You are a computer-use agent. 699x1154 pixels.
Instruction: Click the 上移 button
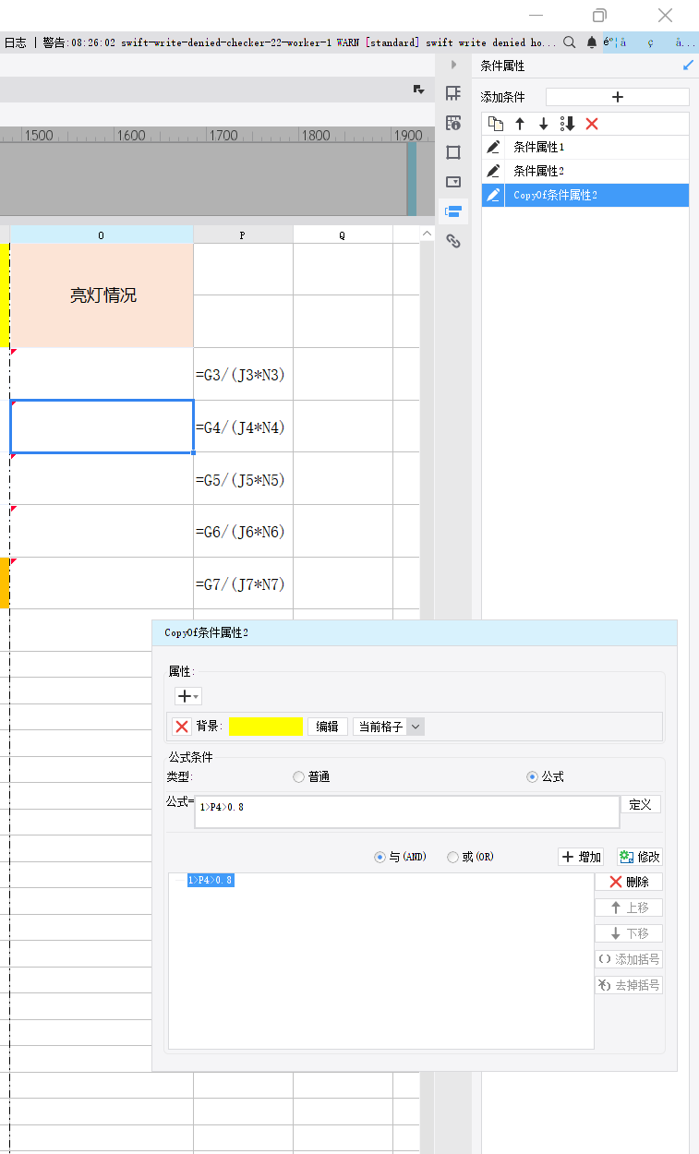click(x=629, y=908)
